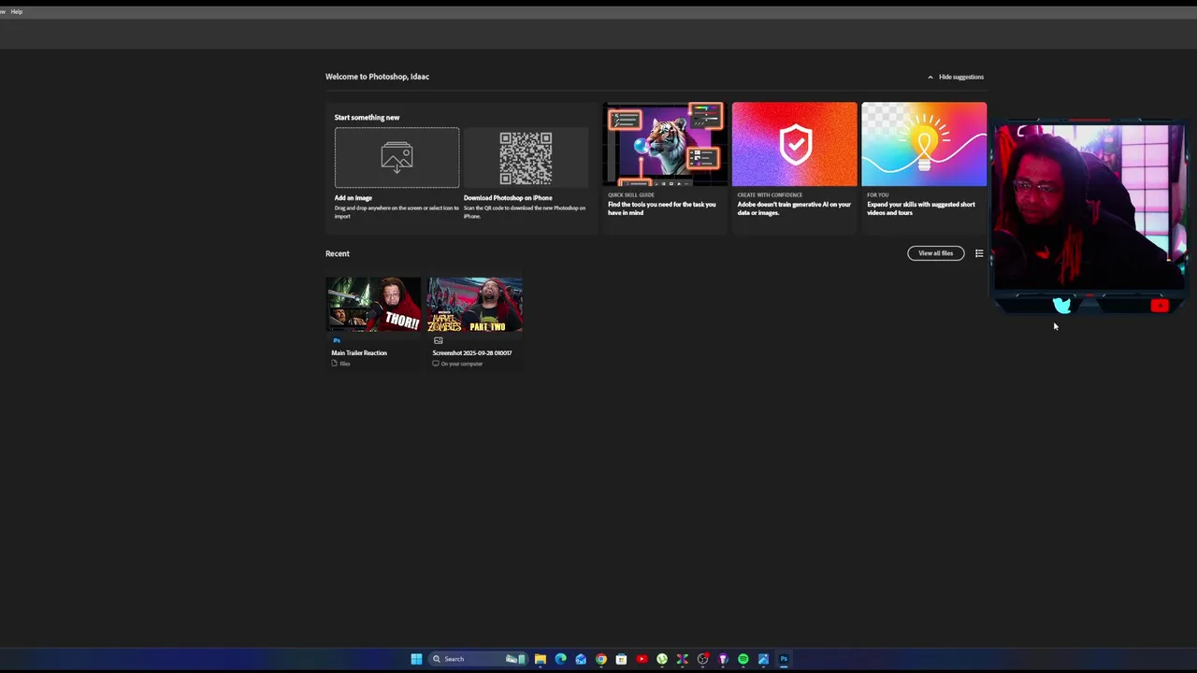Open the Quick Skill Guide tiger card
Viewport: 1197px width, 673px height.
[x=664, y=144]
